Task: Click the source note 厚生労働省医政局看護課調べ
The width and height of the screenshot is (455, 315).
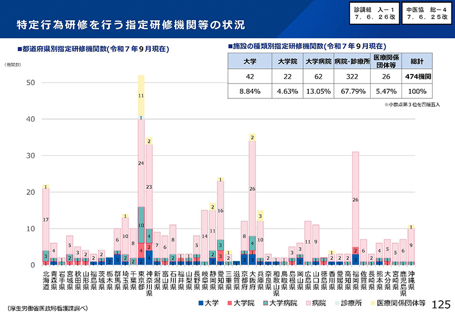Action: point(45,307)
